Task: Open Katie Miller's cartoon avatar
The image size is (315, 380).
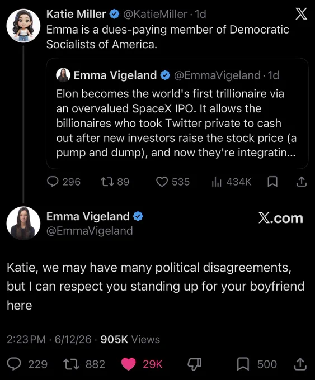Action: tap(23, 26)
